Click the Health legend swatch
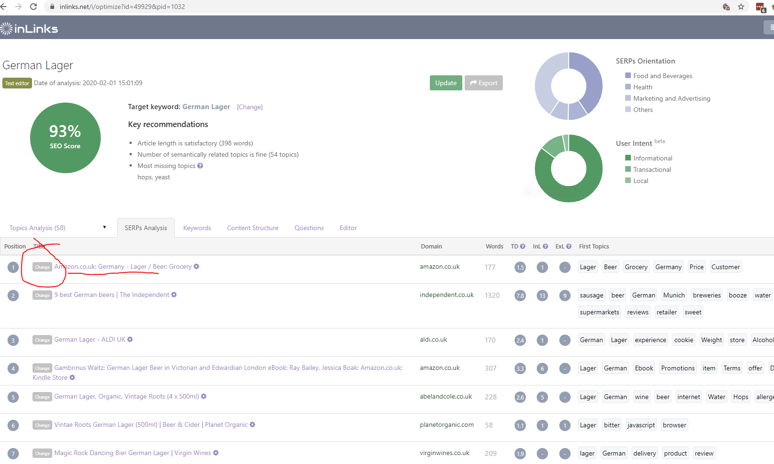Image resolution: width=774 pixels, height=464 pixels. (628, 87)
